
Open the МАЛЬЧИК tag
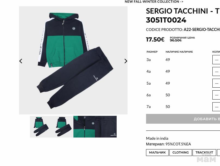pyautogui.click(x=157, y=152)
